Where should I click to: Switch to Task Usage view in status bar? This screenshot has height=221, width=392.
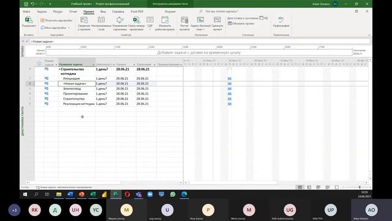coord(309,187)
